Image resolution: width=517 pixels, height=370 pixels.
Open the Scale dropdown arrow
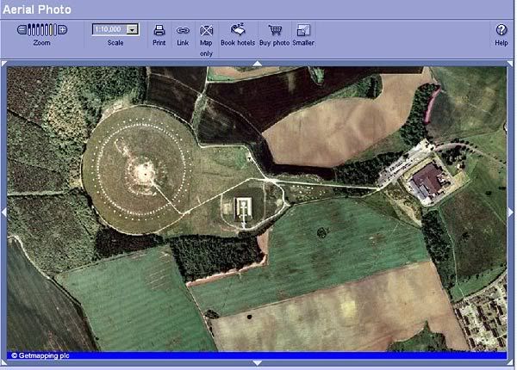[132, 29]
